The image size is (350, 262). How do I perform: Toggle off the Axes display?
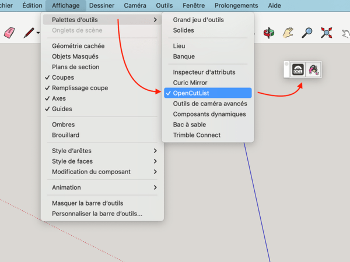(x=59, y=98)
